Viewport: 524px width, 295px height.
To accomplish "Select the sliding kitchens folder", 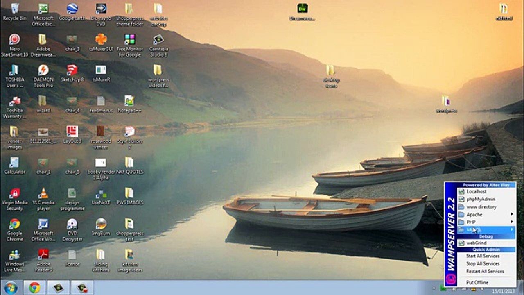I will point(101,261).
